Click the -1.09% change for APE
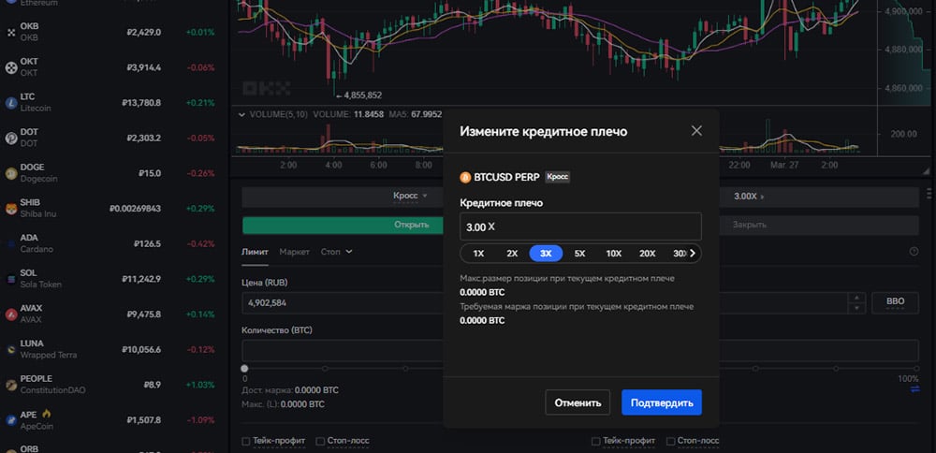The height and width of the screenshot is (453, 936). [200, 420]
